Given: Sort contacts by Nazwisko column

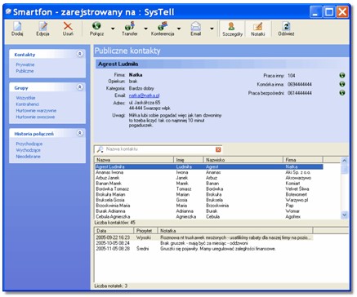Looking at the screenshot, I should (x=243, y=160).
